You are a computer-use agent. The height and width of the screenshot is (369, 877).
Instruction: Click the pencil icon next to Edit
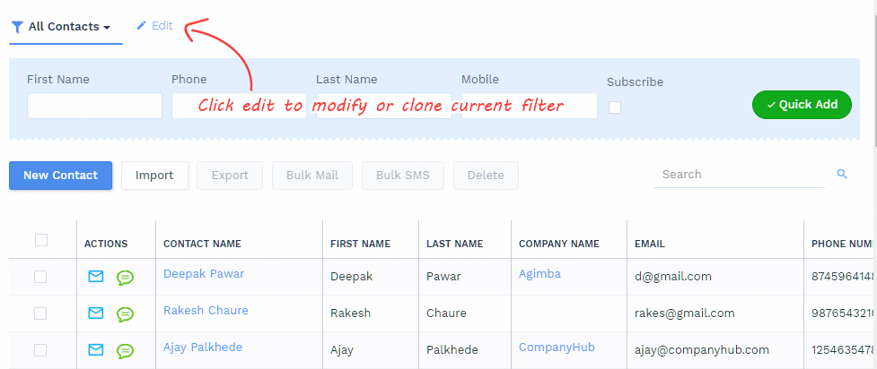(142, 25)
